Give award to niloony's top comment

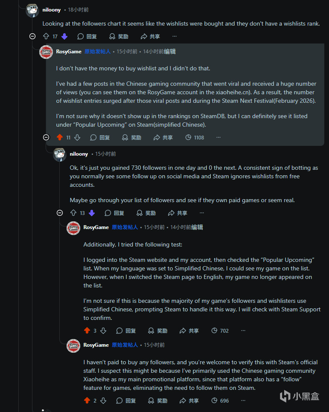pyautogui.click(x=119, y=37)
